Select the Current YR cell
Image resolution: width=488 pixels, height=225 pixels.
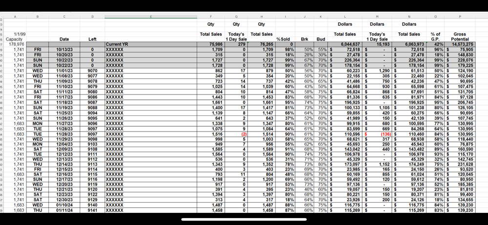click(150, 44)
